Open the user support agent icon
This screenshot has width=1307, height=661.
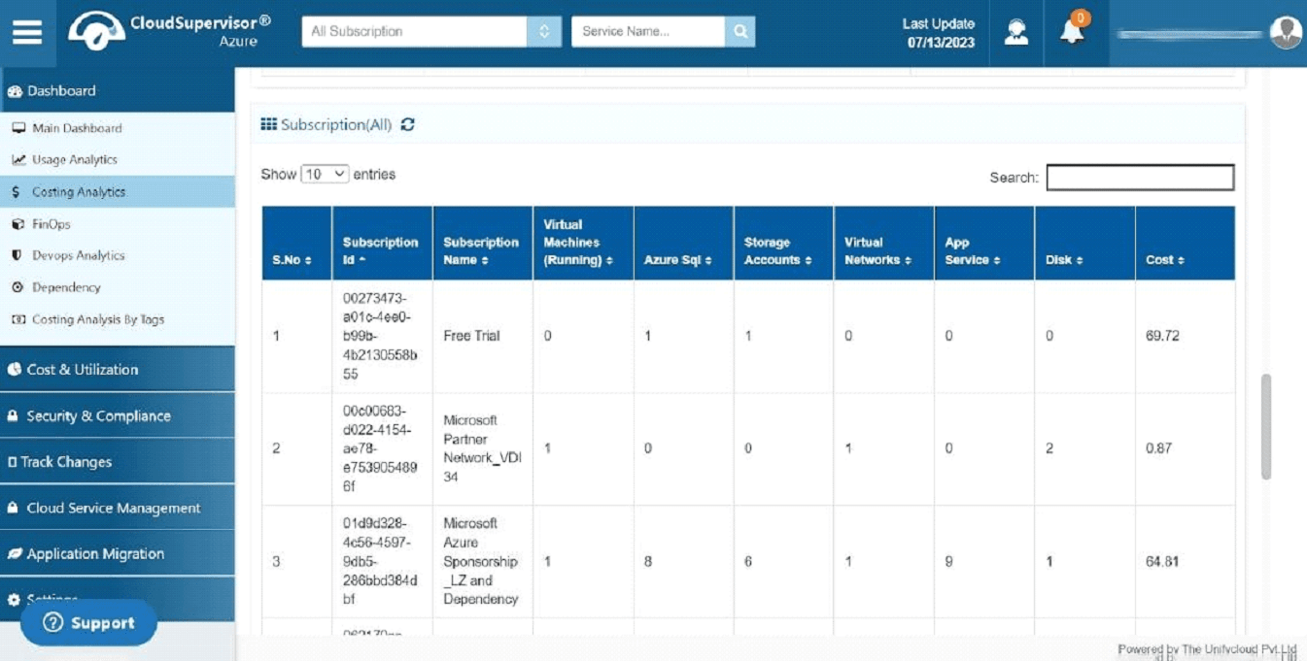tap(1016, 32)
